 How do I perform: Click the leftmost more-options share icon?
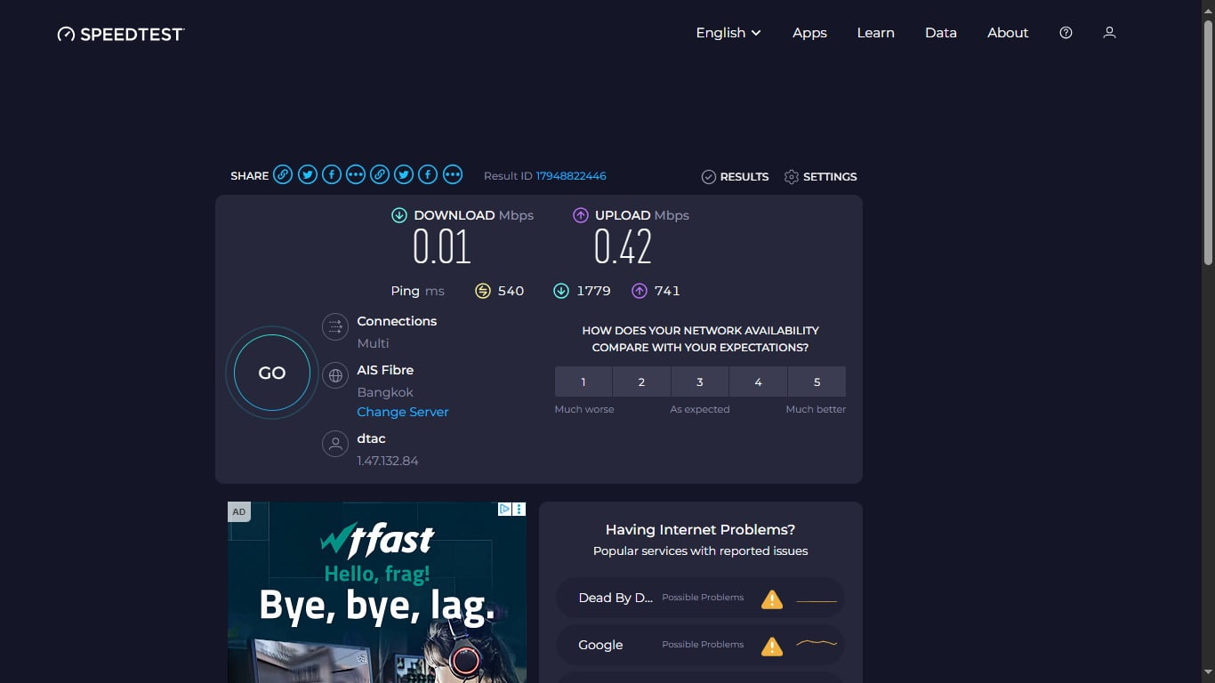(x=356, y=174)
